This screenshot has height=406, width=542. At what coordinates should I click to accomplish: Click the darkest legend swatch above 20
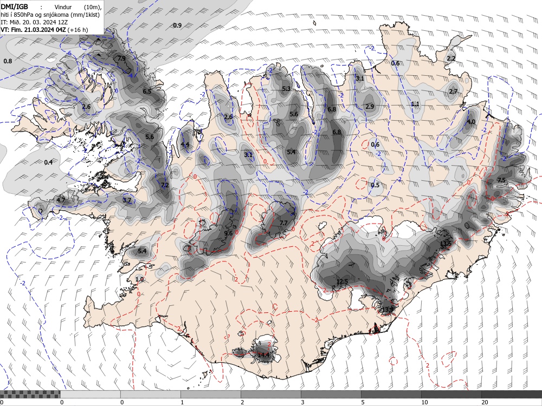coord(512,394)
